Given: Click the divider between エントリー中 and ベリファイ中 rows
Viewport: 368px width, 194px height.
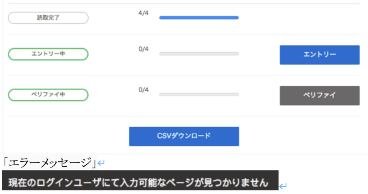Looking at the screenshot, I should tap(184, 75).
